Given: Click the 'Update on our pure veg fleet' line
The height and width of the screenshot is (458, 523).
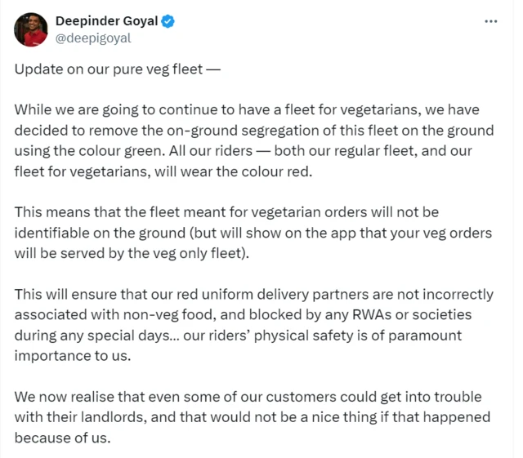Looking at the screenshot, I should [x=117, y=69].
